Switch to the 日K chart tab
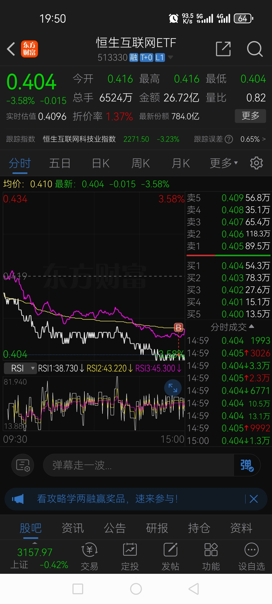272x604 pixels. (101, 163)
